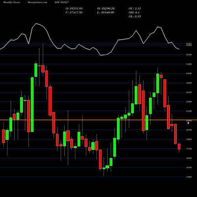Click the 45000 price axis label
197x197 pixels.
(189, 102)
